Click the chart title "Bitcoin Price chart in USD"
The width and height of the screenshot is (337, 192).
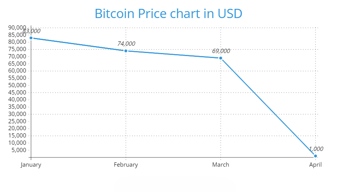[x=168, y=14]
